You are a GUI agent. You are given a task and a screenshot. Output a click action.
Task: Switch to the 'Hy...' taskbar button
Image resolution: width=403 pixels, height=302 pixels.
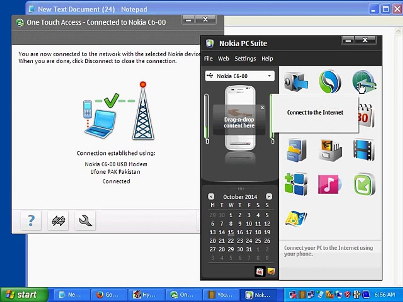click(x=146, y=295)
